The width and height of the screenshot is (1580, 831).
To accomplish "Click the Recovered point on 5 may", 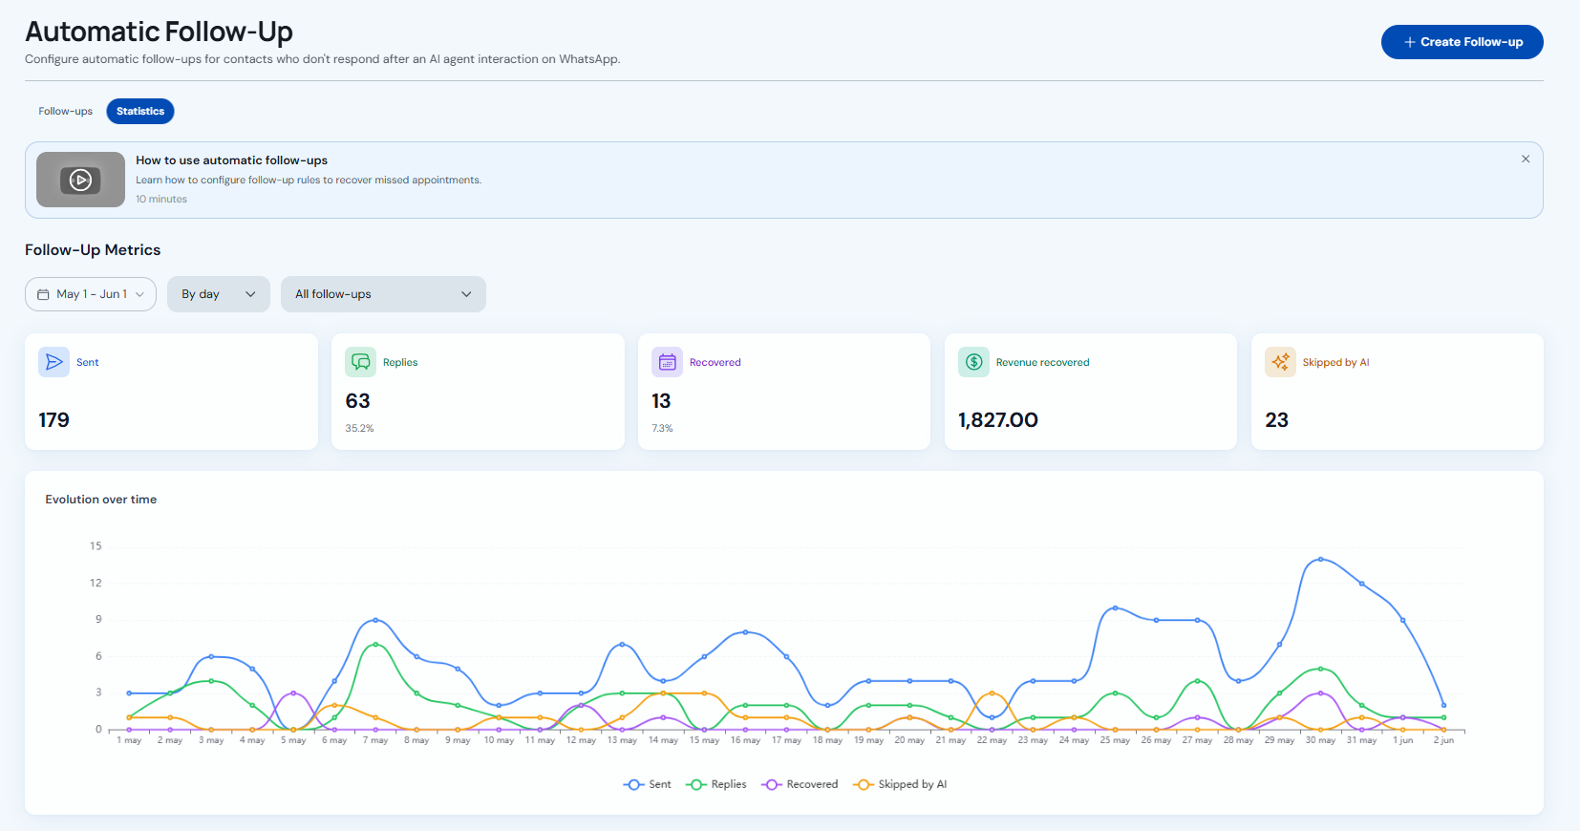I will pyautogui.click(x=293, y=693).
